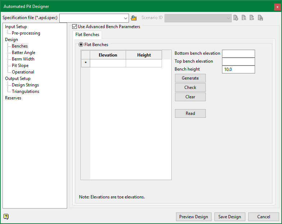This screenshot has height=224, width=282.
Task: Click the browse specification file folder icon
Action: (x=134, y=18)
